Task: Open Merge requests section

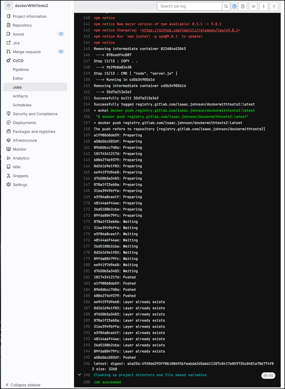Action: [27, 52]
